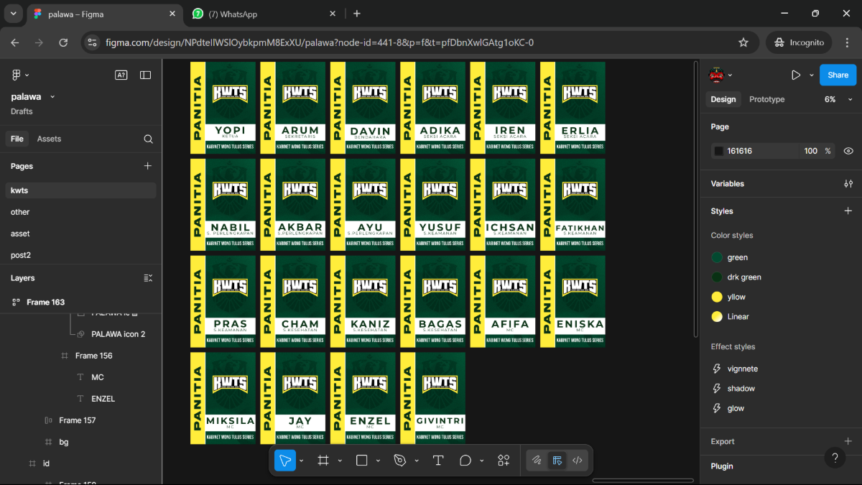Image resolution: width=862 pixels, height=485 pixels.
Task: Add a new page with the plus button
Action: (147, 166)
